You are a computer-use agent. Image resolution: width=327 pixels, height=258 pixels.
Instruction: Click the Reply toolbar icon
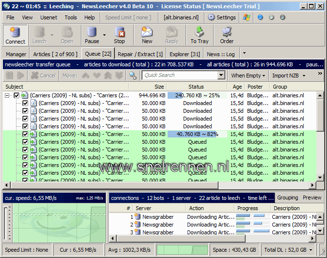click(171, 32)
